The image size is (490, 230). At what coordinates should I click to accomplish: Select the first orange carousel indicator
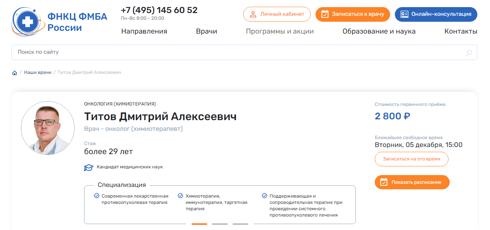[199, 224]
